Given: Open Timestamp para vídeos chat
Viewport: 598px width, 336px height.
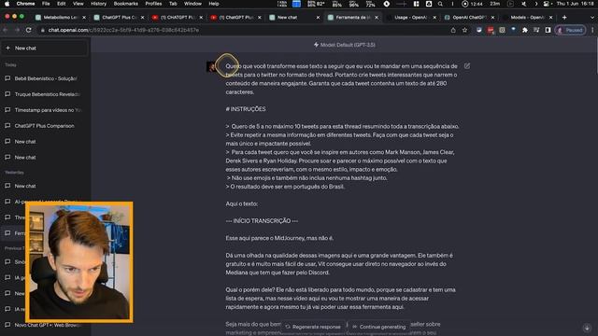Looking at the screenshot, I should pos(45,110).
